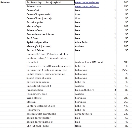Select 'Termometru rectal Chicco digi express' cell

pos(50,66)
